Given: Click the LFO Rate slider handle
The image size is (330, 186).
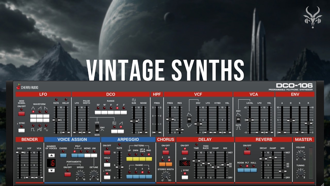Looking at the screenshot, I should click(x=56, y=120).
